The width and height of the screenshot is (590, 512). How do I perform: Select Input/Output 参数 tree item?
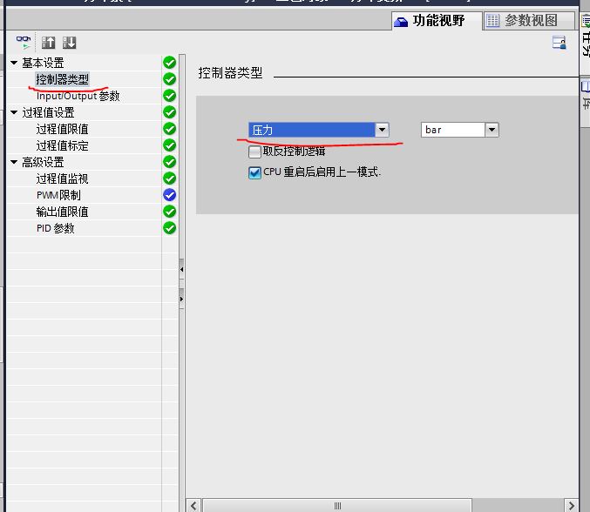78,96
